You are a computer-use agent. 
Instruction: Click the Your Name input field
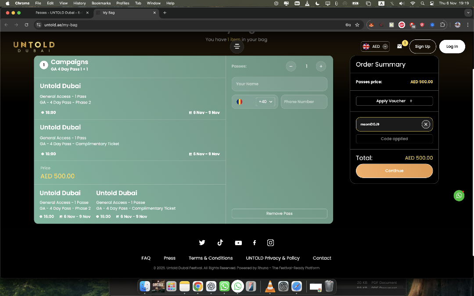[279, 84]
